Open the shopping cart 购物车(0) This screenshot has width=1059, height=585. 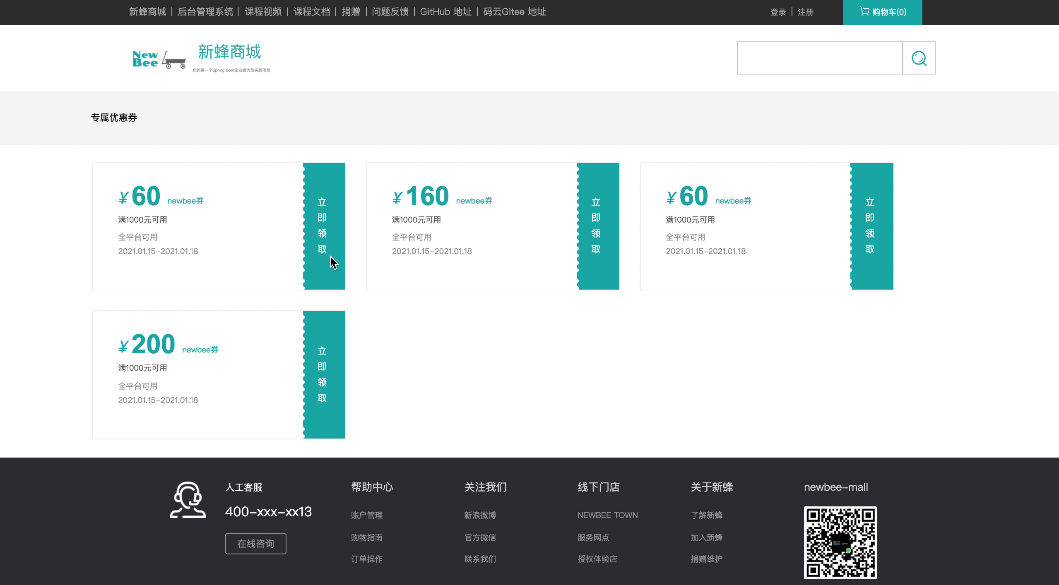click(882, 12)
